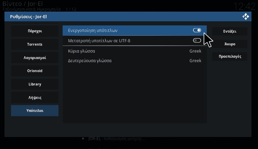Open the Torrents settings category

tap(35, 44)
